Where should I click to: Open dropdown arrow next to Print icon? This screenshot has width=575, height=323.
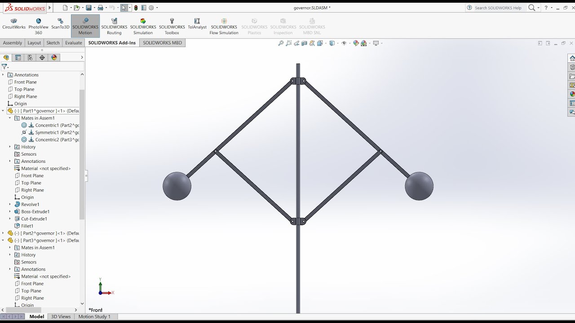click(106, 8)
